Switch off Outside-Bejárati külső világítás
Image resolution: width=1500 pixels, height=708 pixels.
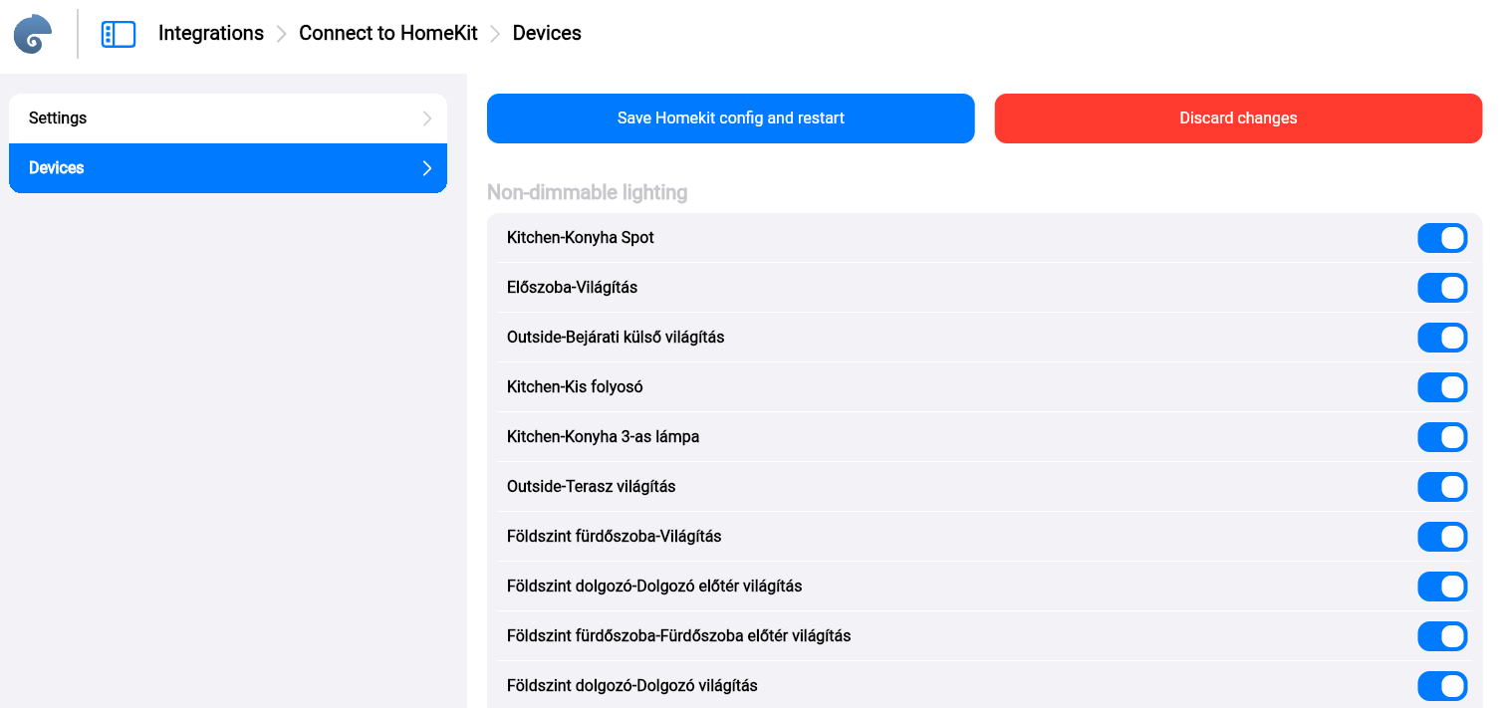click(1441, 338)
